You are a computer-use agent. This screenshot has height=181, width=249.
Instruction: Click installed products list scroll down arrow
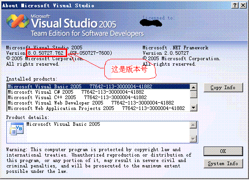(x=193, y=108)
